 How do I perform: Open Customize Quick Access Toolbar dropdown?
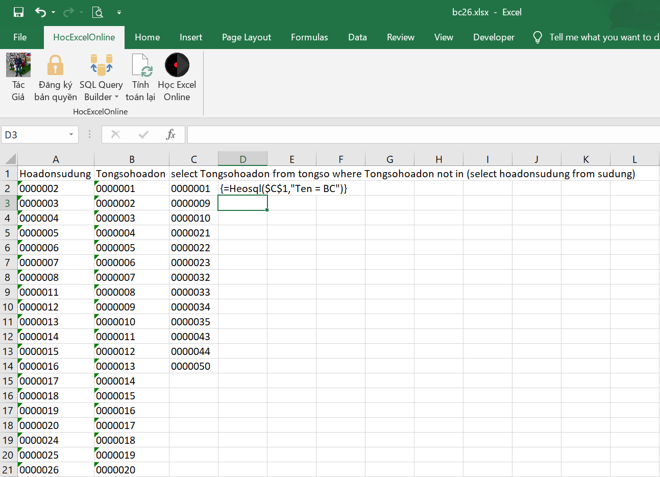(119, 12)
